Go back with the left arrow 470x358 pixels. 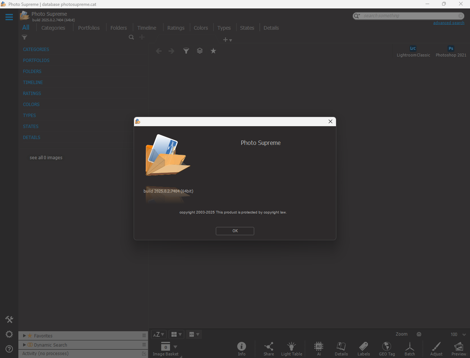tap(159, 51)
